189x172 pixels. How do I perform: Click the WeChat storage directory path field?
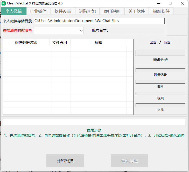pos(99,21)
